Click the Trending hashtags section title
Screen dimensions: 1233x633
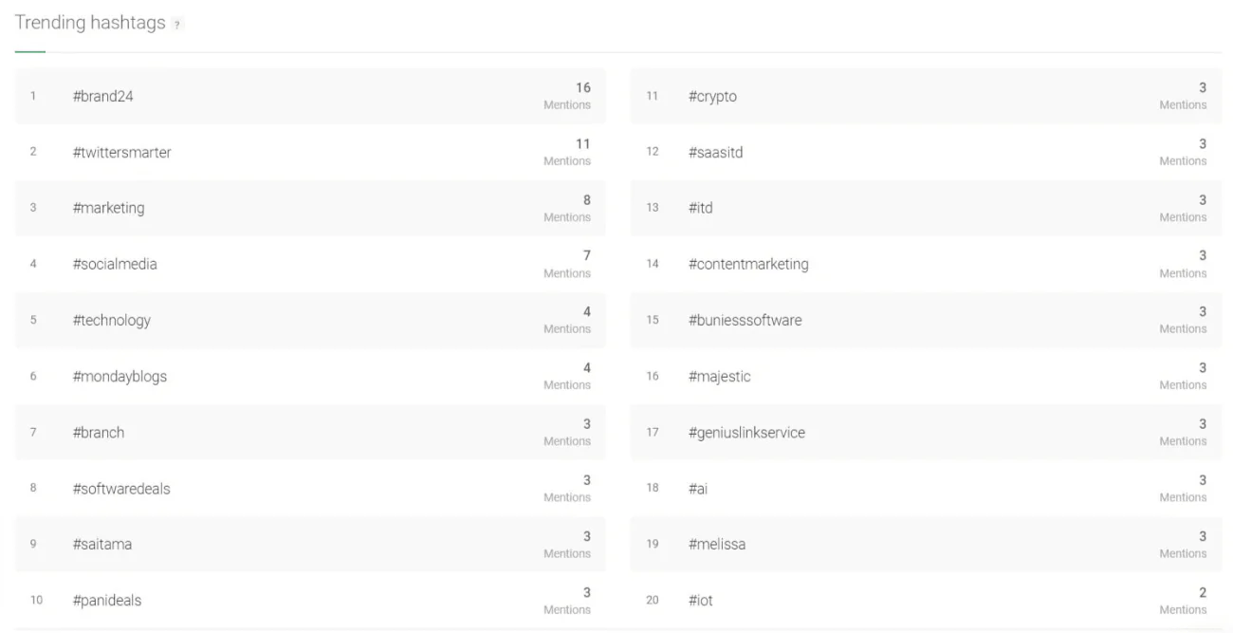90,22
